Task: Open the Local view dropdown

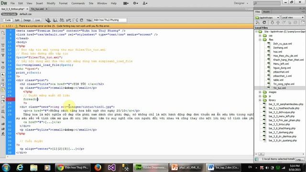Action: click(x=293, y=18)
